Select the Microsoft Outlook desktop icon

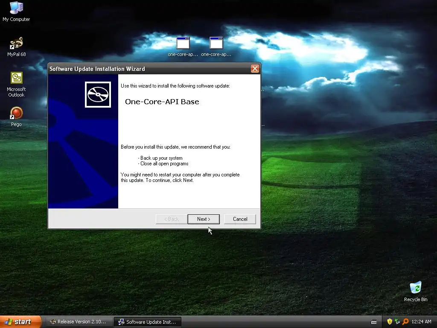[16, 84]
